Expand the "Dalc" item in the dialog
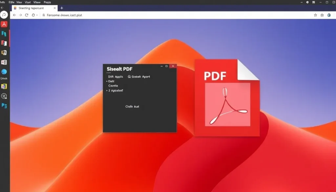This screenshot has width=336, height=192. click(x=107, y=81)
